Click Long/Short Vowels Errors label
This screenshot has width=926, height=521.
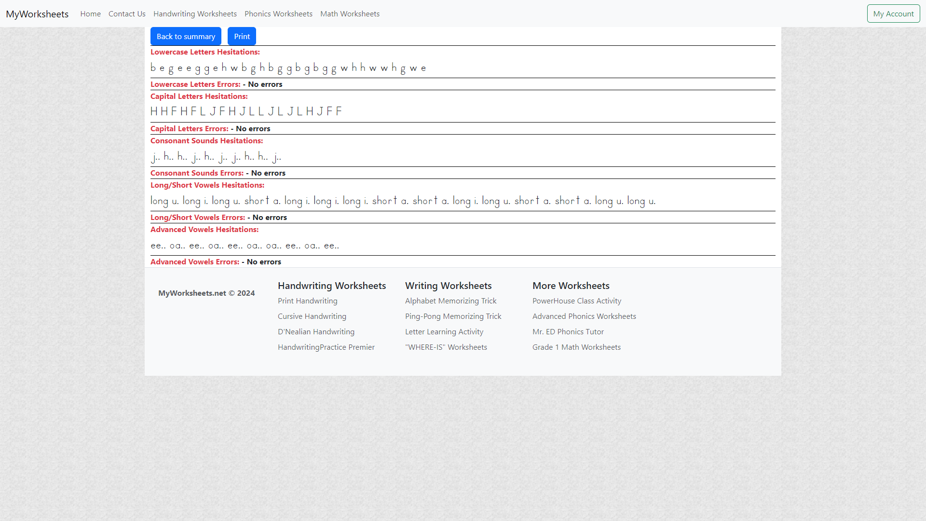tap(198, 218)
